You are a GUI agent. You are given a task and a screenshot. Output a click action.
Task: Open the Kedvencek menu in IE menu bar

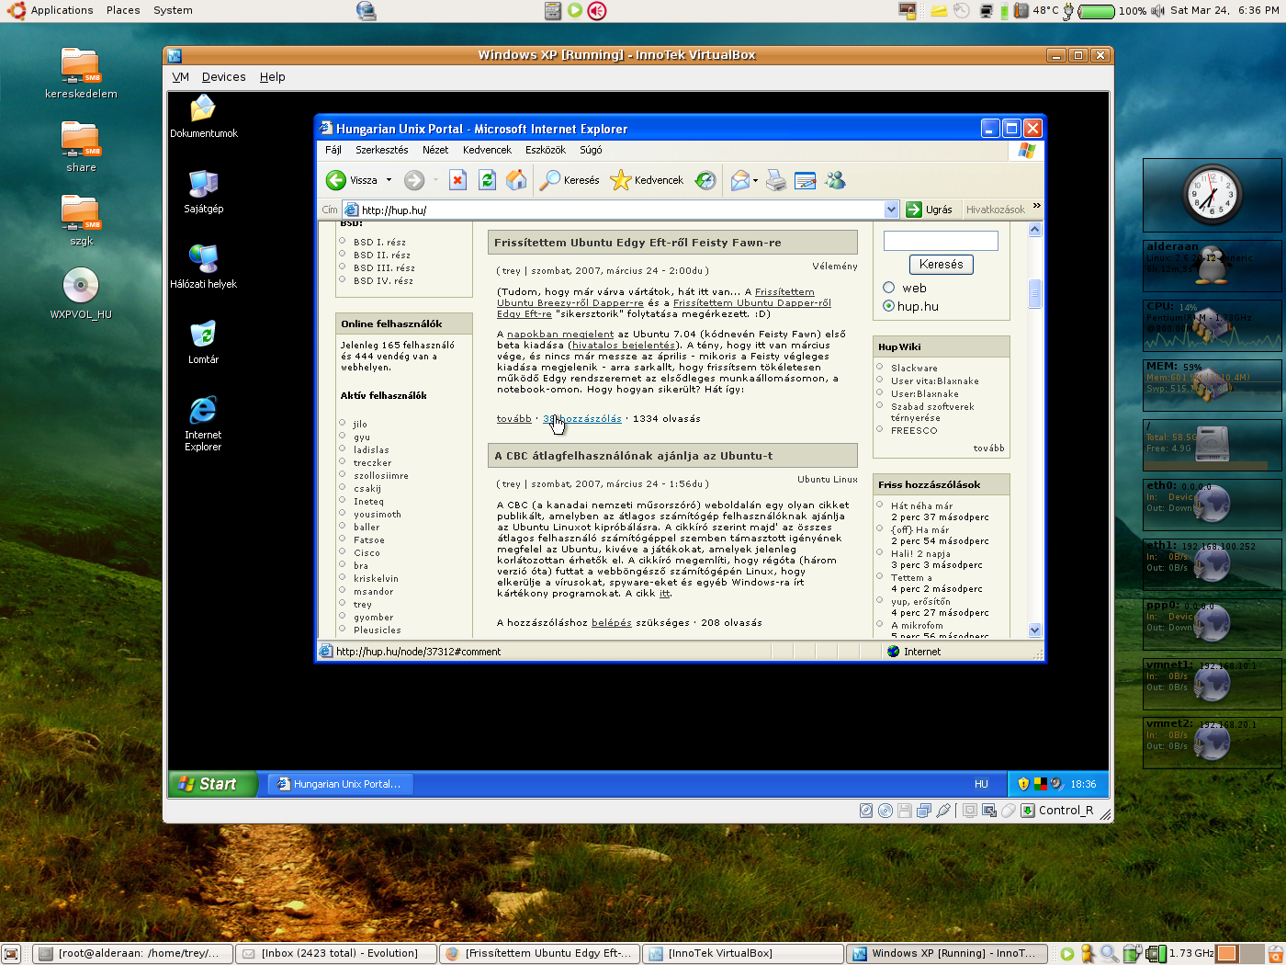tap(487, 150)
